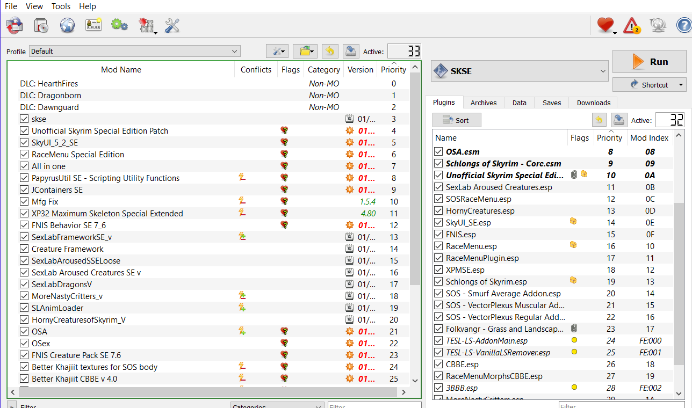Click the Tools puzzle piece icon
Viewport: 692px width, 408px height.
point(146,25)
